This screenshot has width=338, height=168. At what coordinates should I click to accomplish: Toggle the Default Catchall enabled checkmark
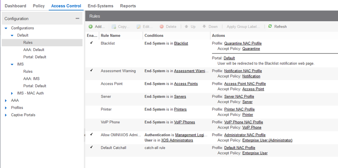[x=91, y=147]
